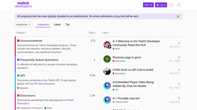Open the hamburger menu icon

179,5
